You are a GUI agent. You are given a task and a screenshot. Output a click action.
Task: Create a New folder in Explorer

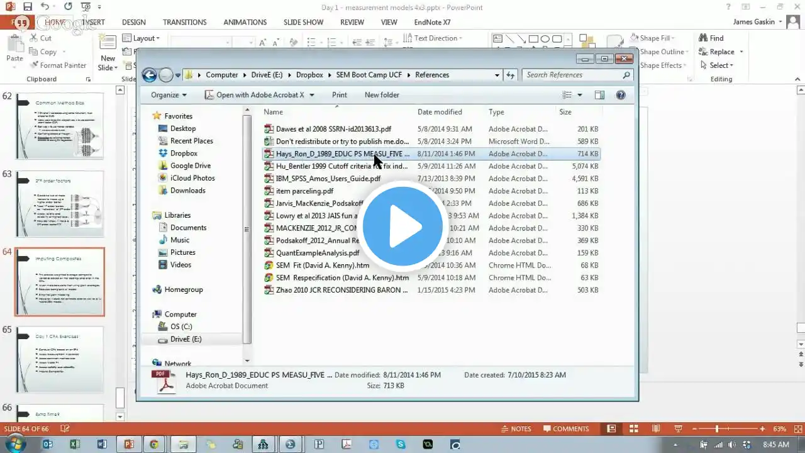point(382,95)
